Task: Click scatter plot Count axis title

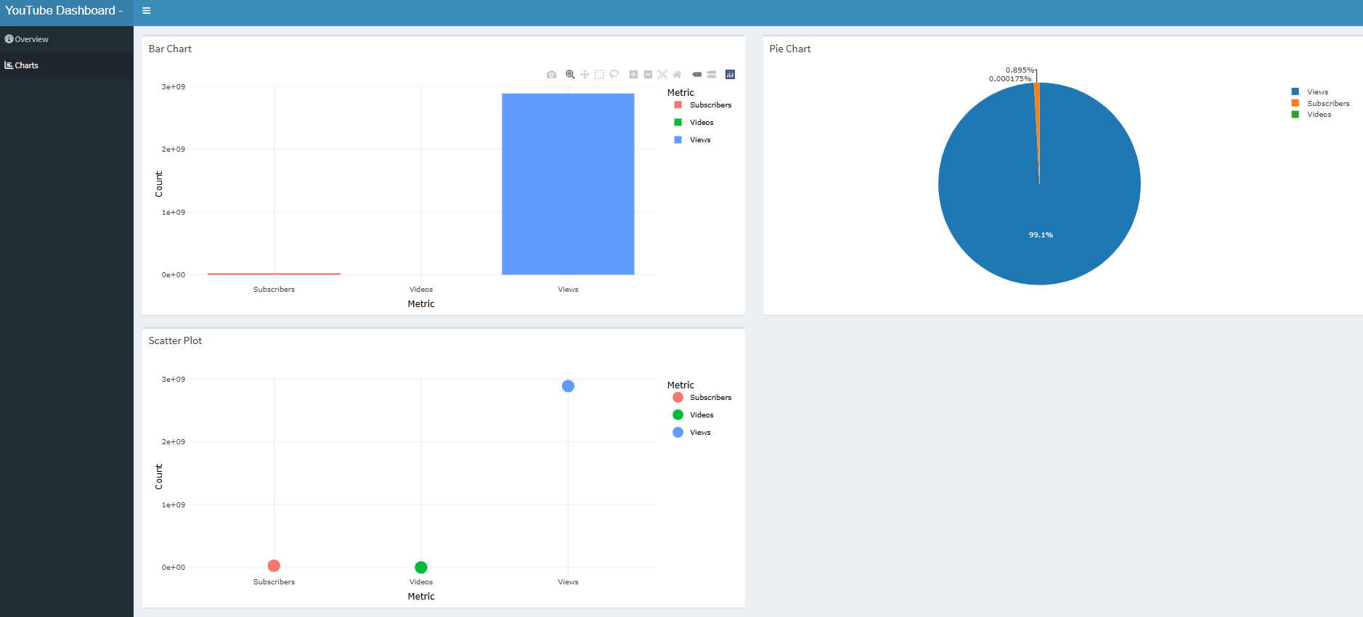Action: 159,477
